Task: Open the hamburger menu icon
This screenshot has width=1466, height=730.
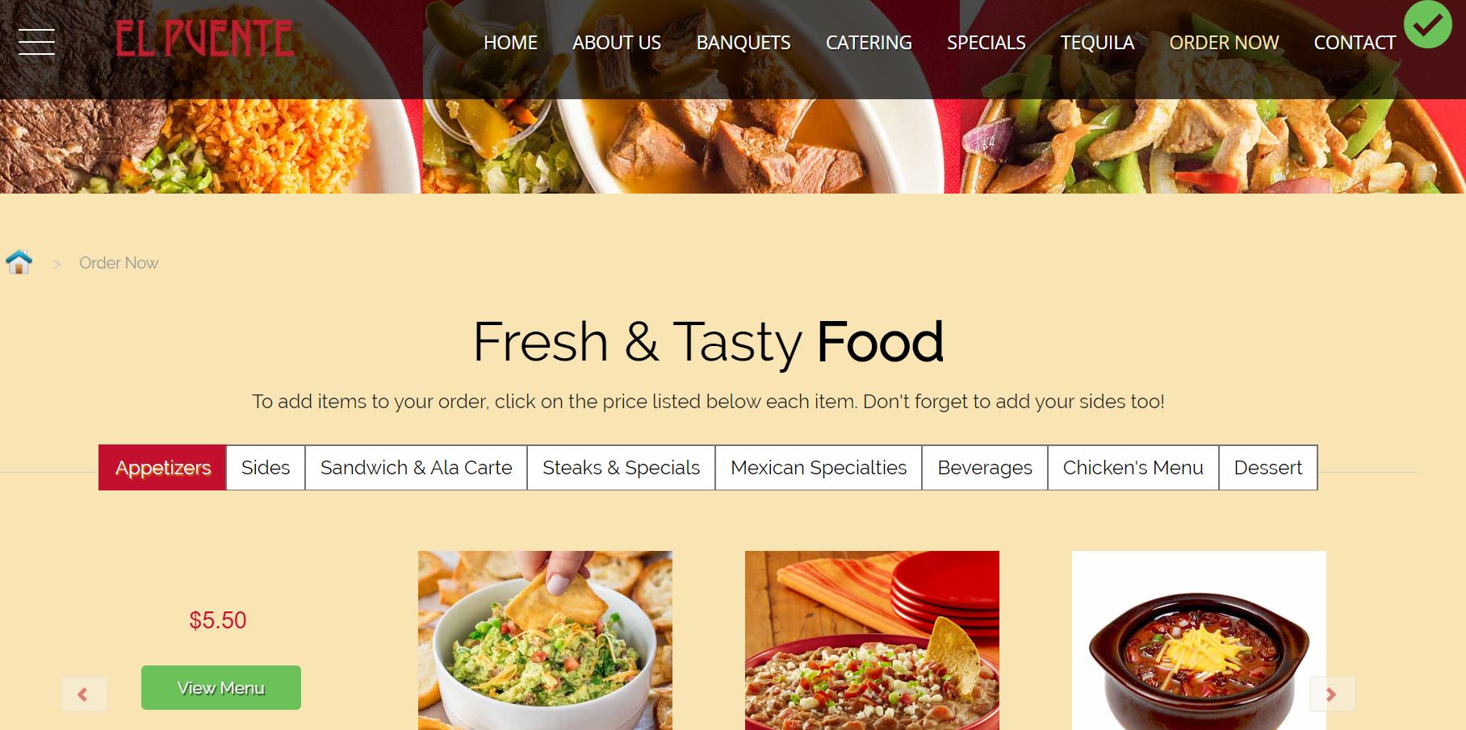Action: click(x=36, y=42)
